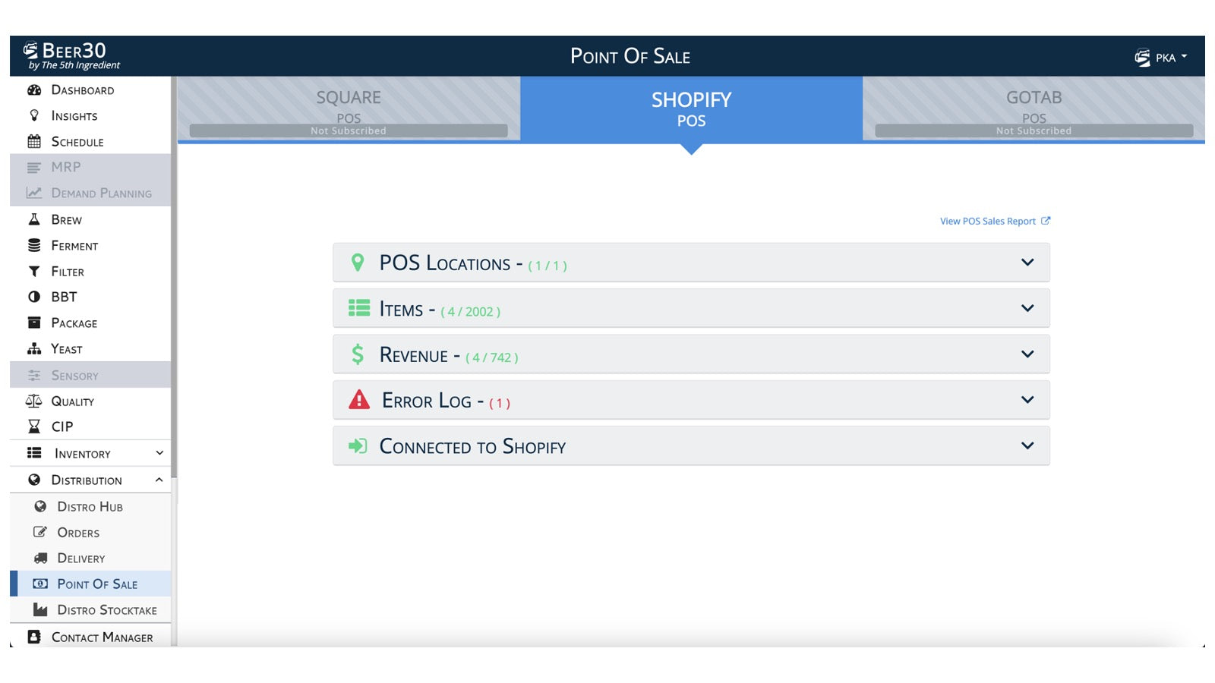Switch to the Square POS tab
Viewport: 1215px width, 683px height.
pos(349,109)
